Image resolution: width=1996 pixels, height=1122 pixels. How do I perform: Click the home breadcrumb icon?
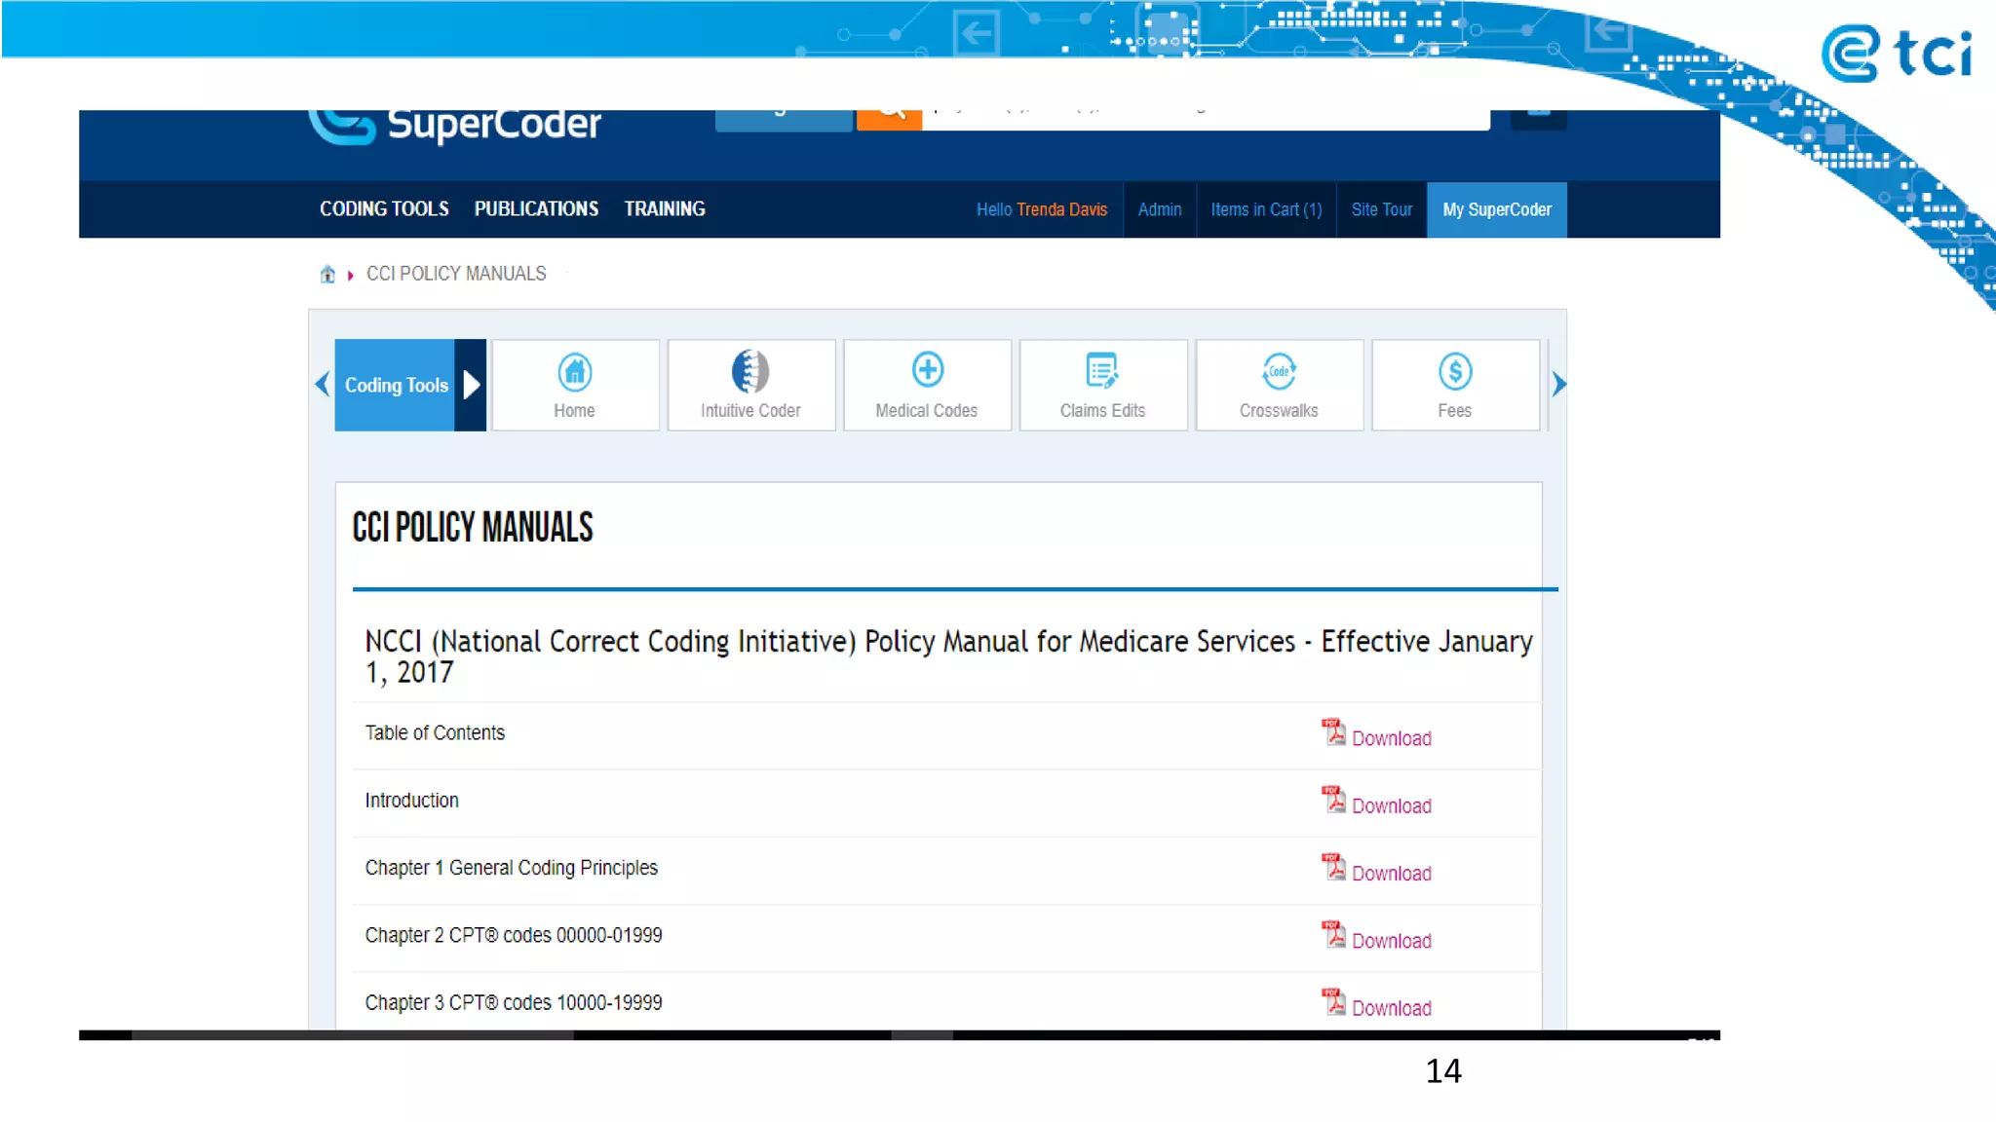(x=327, y=275)
